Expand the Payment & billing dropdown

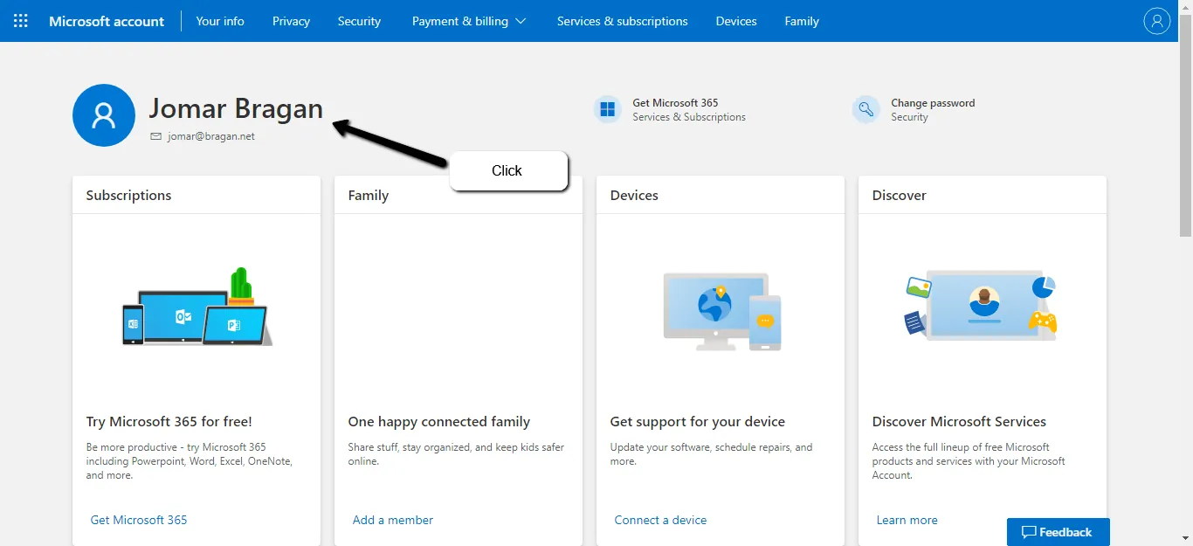[469, 21]
